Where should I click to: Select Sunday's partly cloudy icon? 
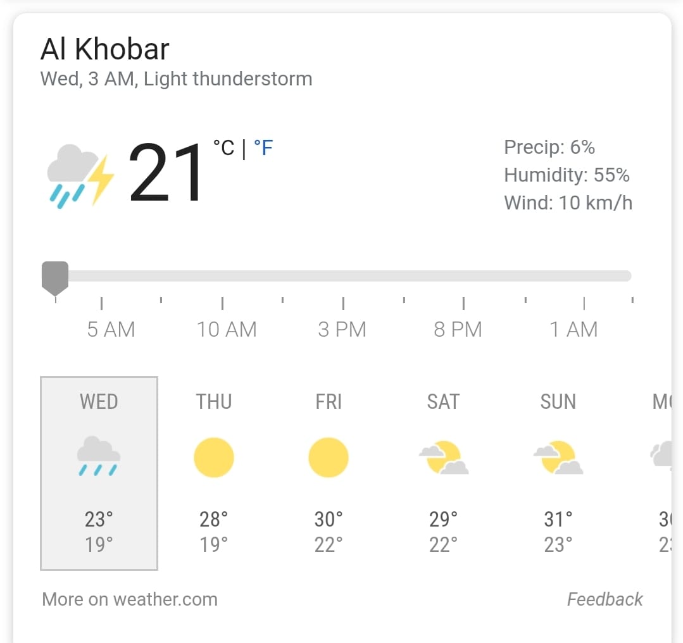tap(558, 458)
